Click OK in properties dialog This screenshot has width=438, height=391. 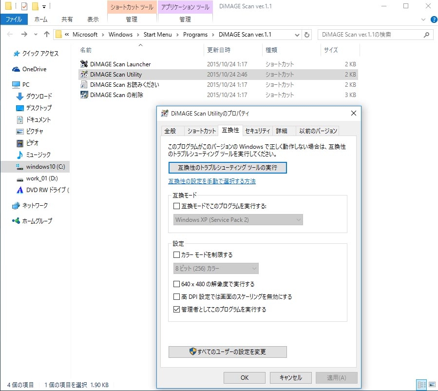pos(245,378)
